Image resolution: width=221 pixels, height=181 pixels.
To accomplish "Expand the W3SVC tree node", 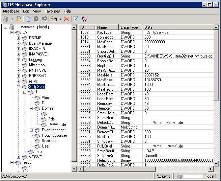I will coord(19,157).
